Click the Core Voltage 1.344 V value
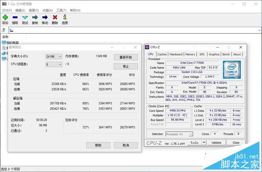Screen dimensions: 262x172 coord(210,77)
